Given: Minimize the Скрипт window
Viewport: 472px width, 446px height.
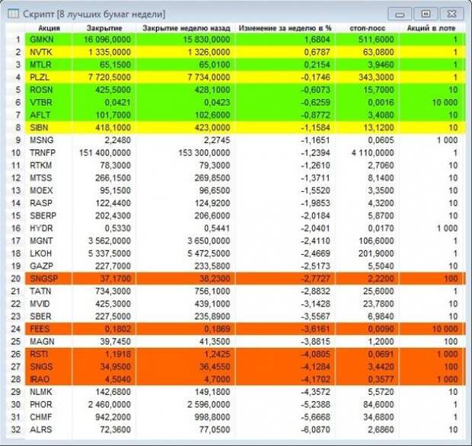Looking at the screenshot, I should (400, 14).
